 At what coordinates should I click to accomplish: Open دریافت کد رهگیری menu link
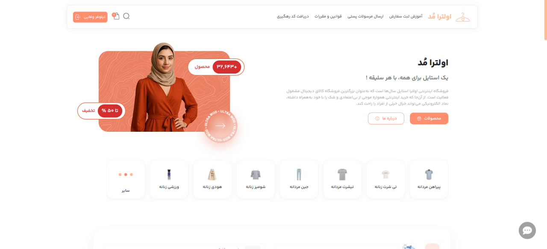coord(293,16)
